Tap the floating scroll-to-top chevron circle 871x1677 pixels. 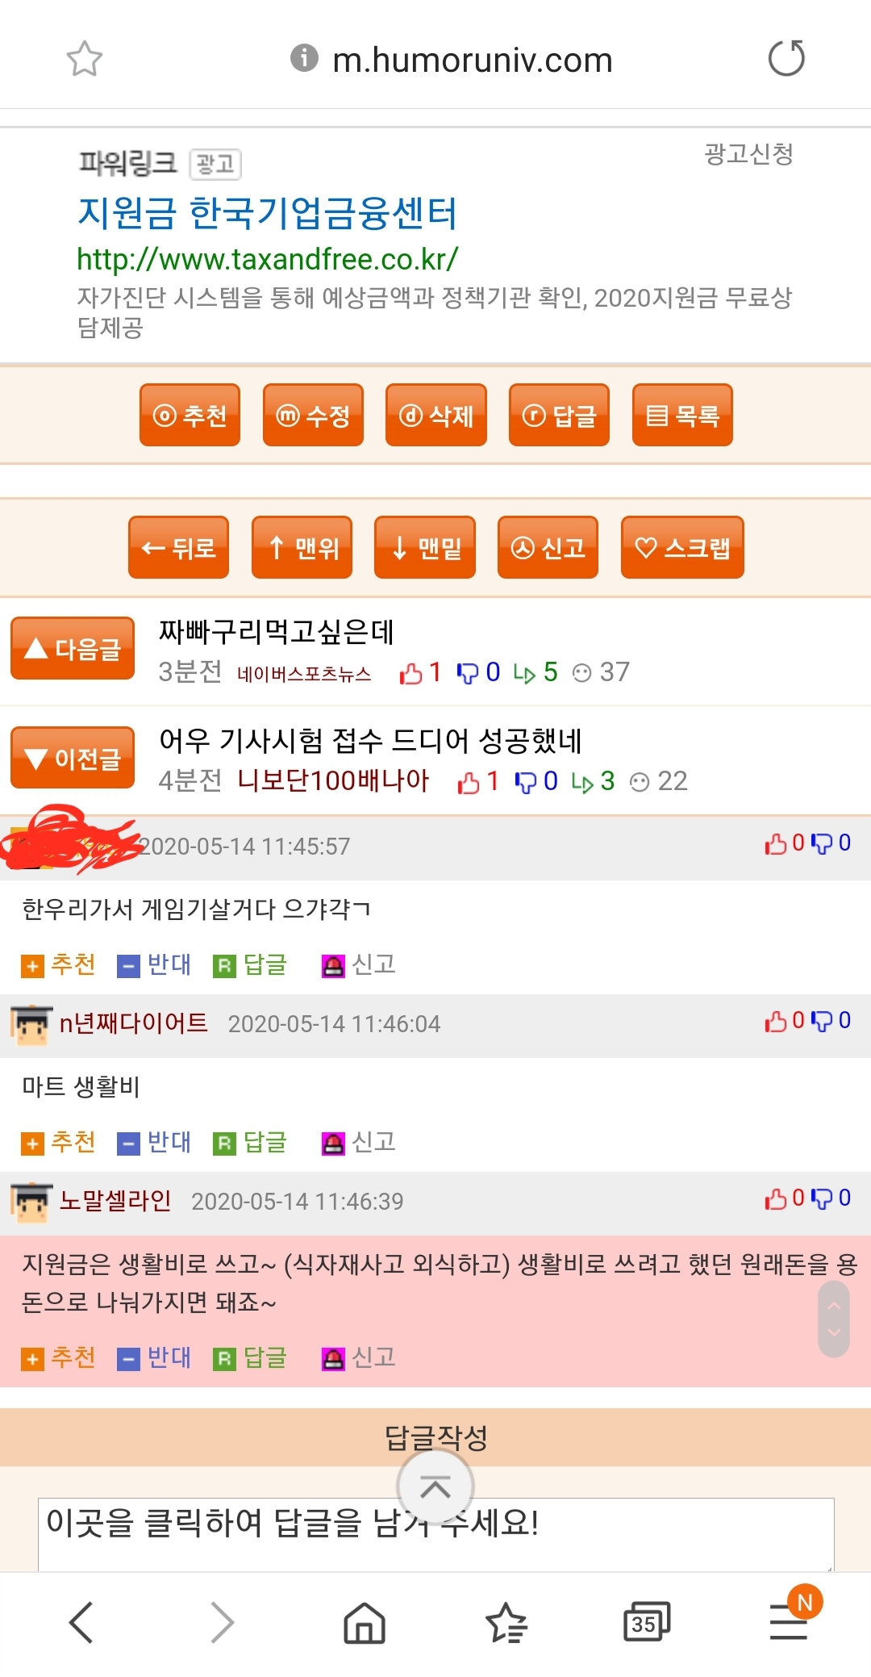click(435, 1487)
